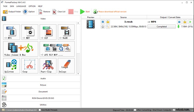This screenshot has height=112, width=194.
Task: Click the green down arrow size indicator
Action: [x=178, y=26]
